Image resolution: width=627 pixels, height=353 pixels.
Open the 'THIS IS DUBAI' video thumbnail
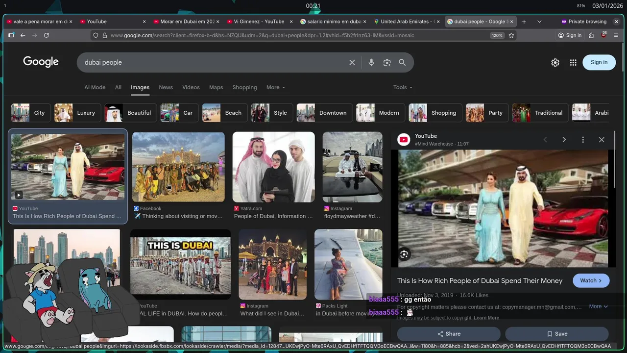(x=180, y=265)
